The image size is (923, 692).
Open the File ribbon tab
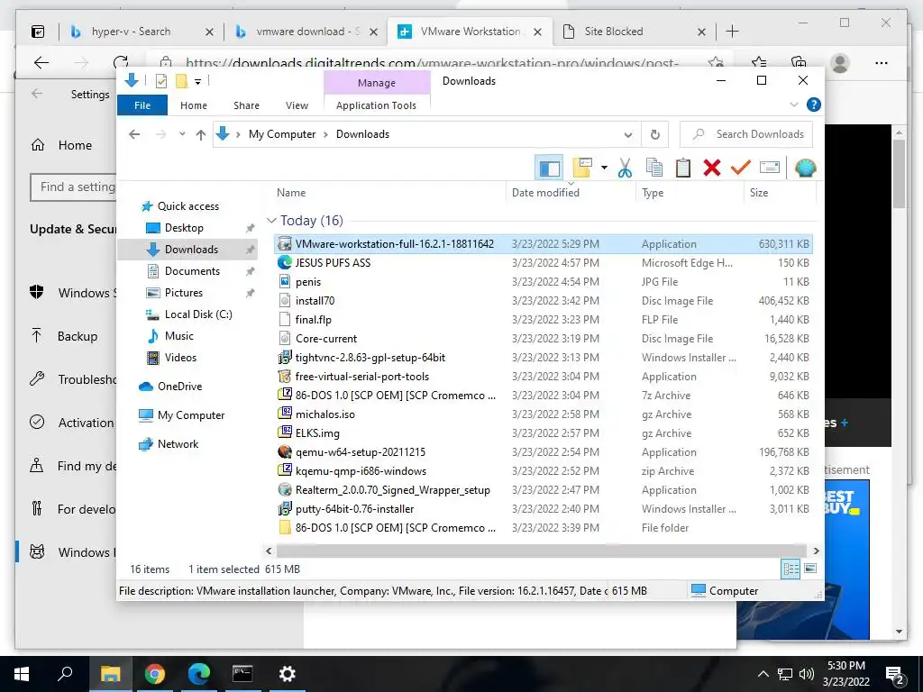pos(142,105)
